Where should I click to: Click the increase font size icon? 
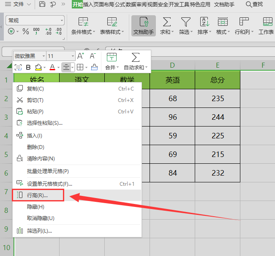click(81, 56)
